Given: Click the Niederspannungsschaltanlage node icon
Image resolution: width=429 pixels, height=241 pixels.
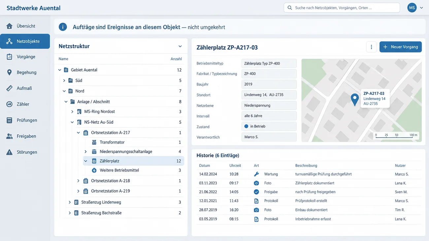Looking at the screenshot, I should click(x=94, y=152).
